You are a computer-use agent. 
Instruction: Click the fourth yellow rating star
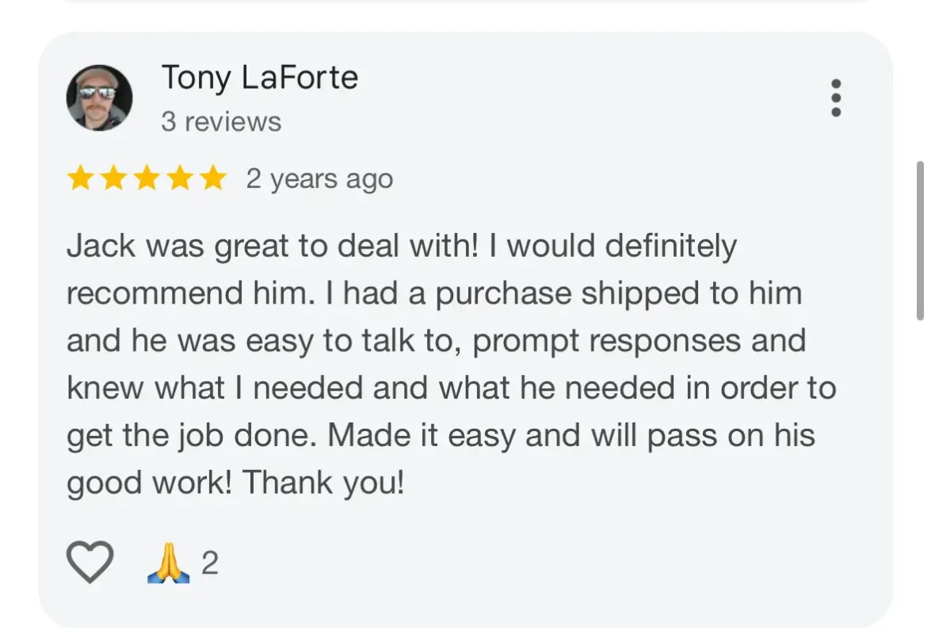pyautogui.click(x=180, y=179)
